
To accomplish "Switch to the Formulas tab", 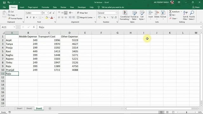I will coord(45,7).
